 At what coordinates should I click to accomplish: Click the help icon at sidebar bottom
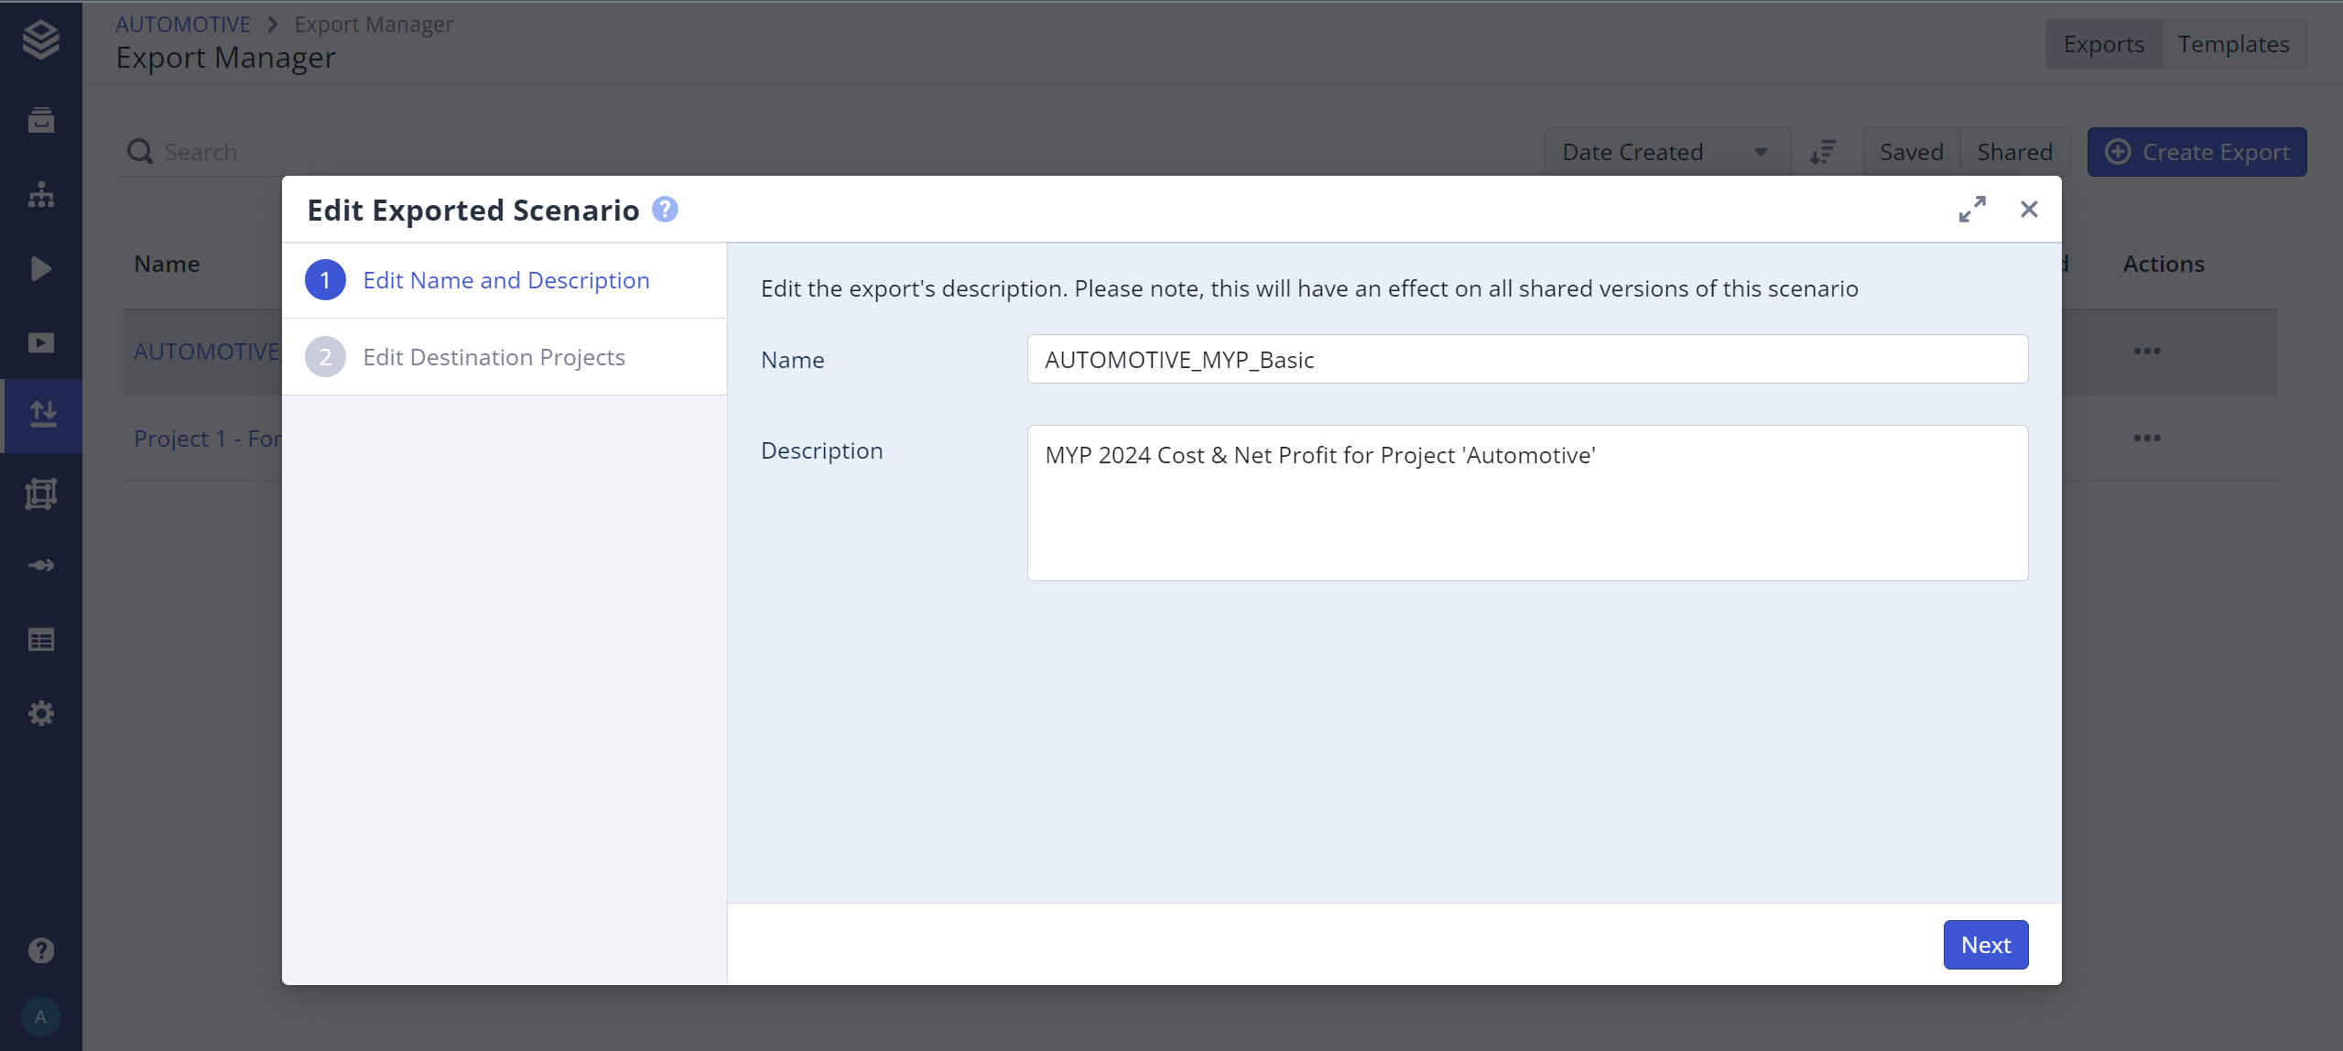(x=41, y=950)
